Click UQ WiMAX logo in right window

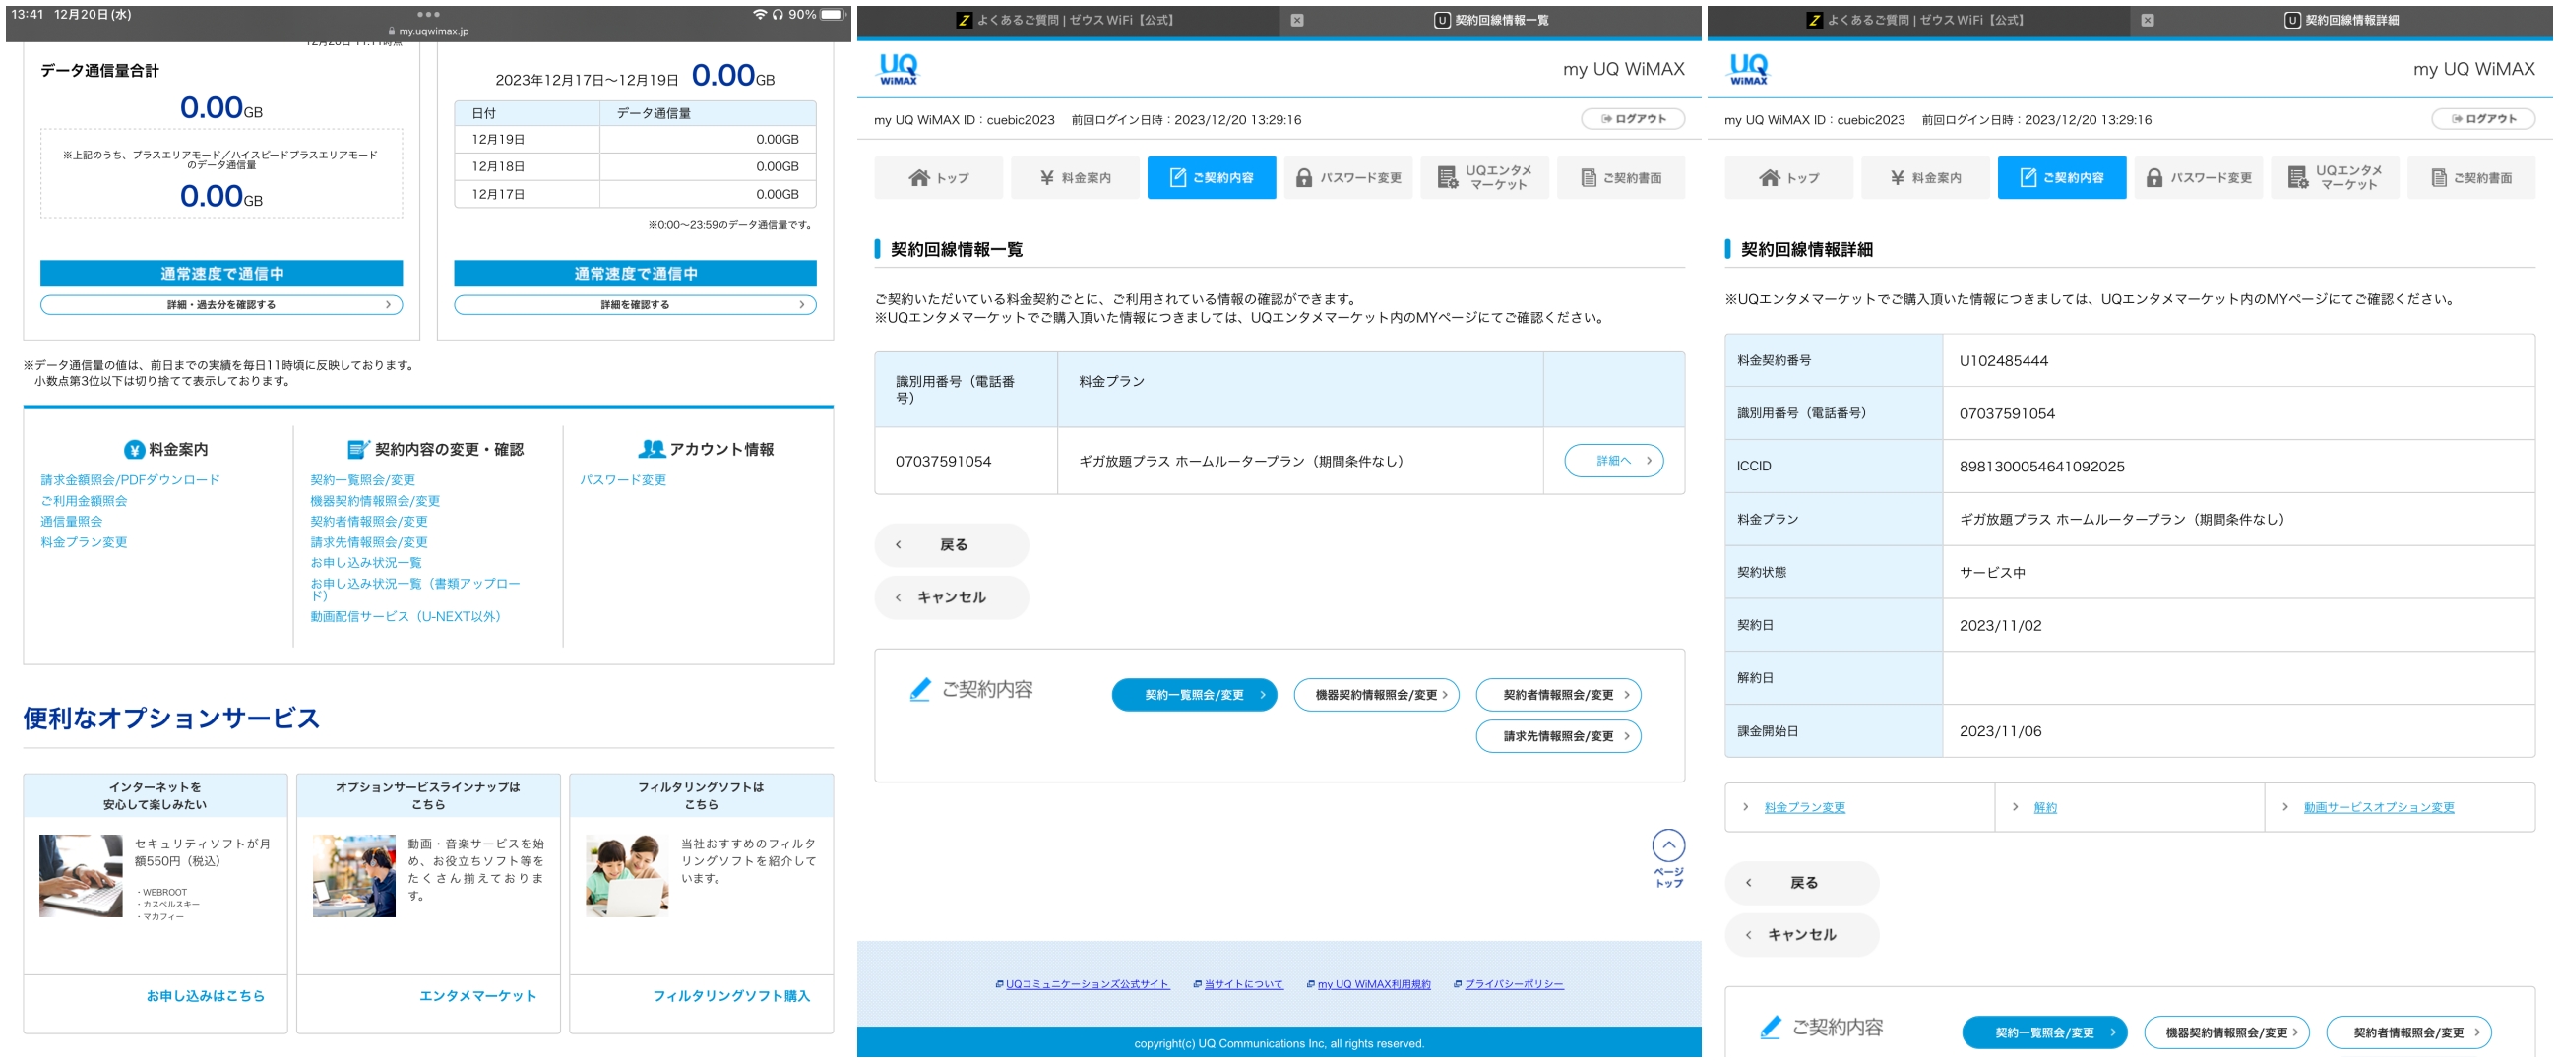coord(1748,70)
